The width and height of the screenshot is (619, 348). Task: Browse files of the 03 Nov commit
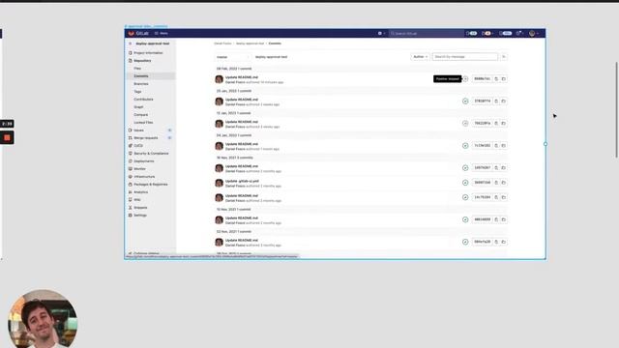pyautogui.click(x=504, y=242)
